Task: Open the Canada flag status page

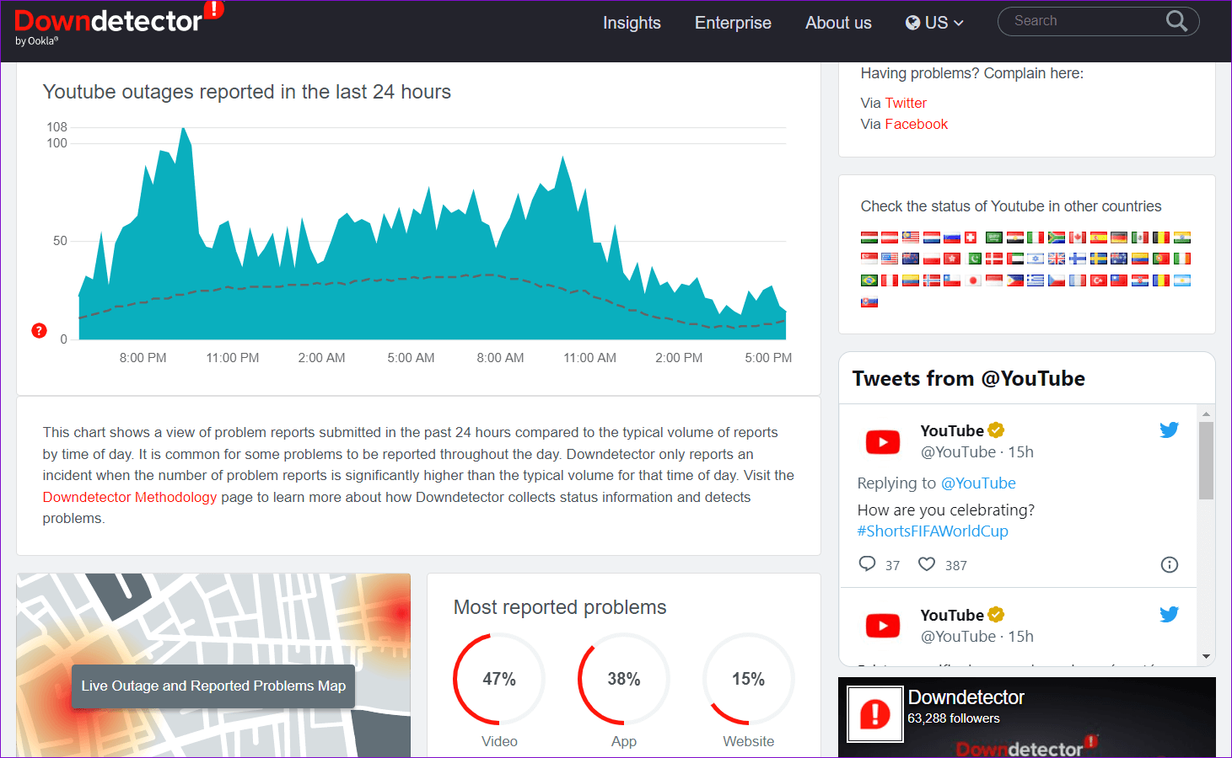Action: pos(1078,238)
